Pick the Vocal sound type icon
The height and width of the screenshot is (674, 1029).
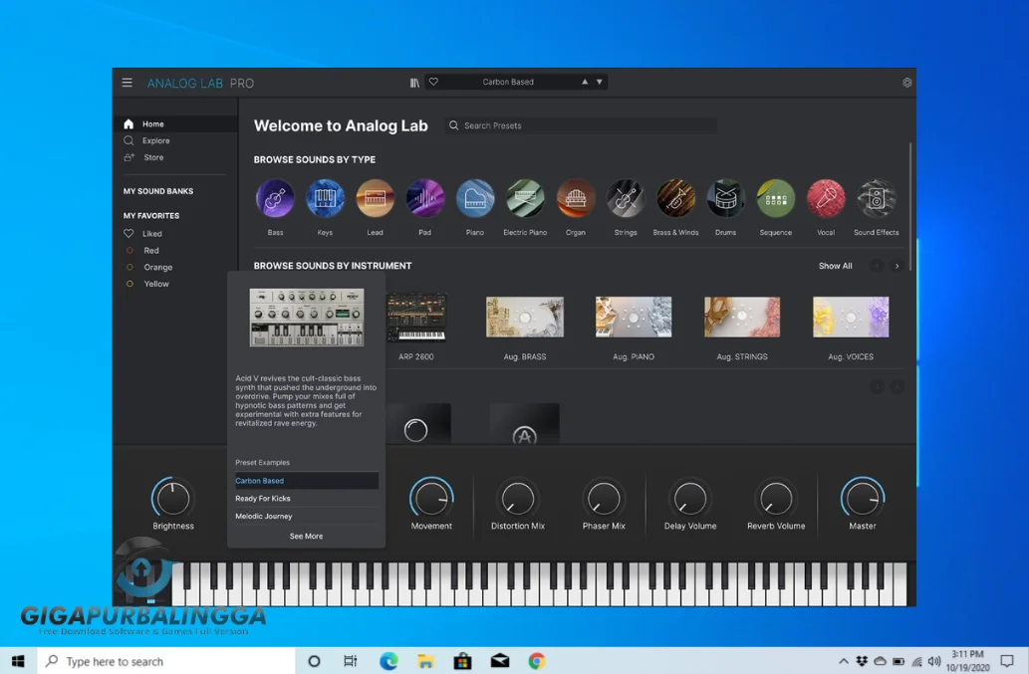click(826, 199)
